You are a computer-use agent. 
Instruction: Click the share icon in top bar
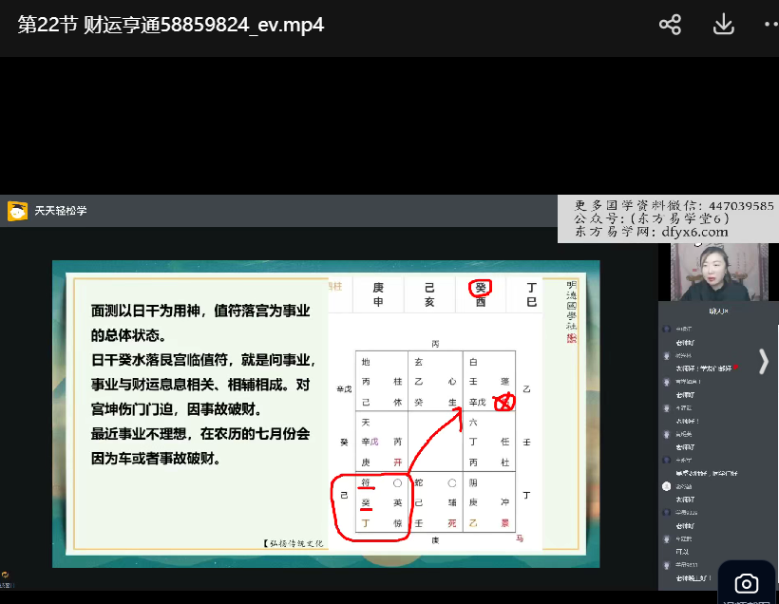tap(670, 25)
